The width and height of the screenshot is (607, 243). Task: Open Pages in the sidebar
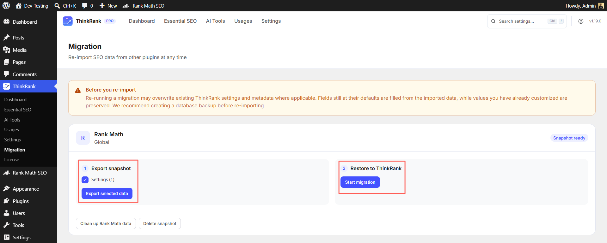[x=28, y=62]
